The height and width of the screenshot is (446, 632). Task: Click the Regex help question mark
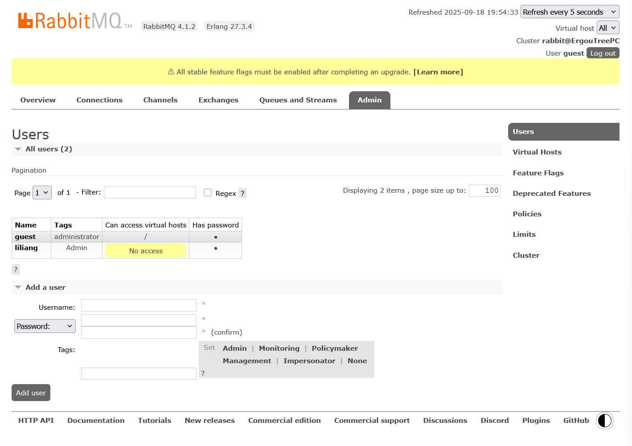(242, 193)
